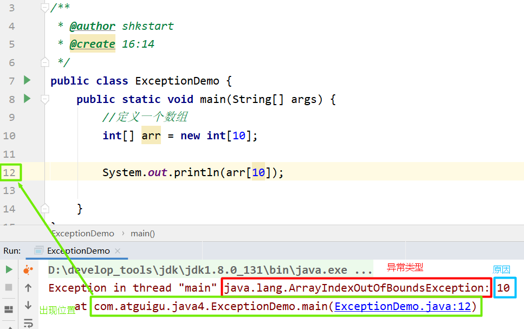Run ExceptionDemo class from line 7 gutter arrow
Viewport: 524px width, 329px height.
pos(27,80)
